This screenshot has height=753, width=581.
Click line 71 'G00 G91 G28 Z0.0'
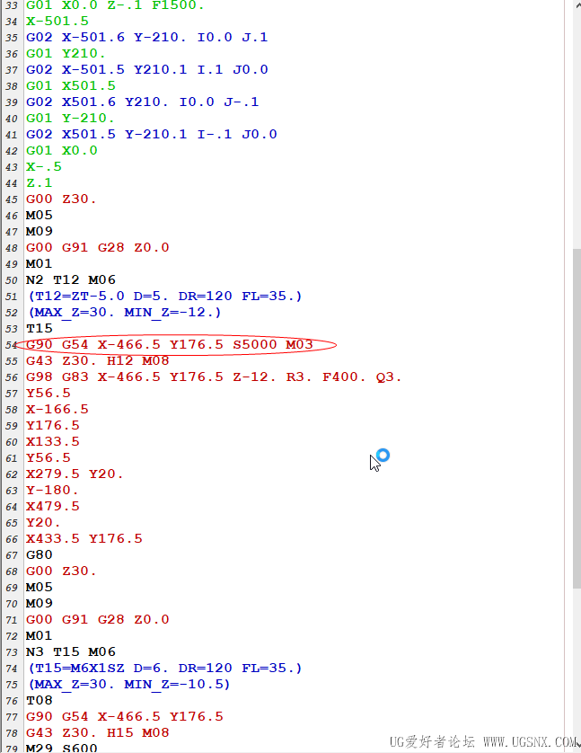pyautogui.click(x=97, y=619)
